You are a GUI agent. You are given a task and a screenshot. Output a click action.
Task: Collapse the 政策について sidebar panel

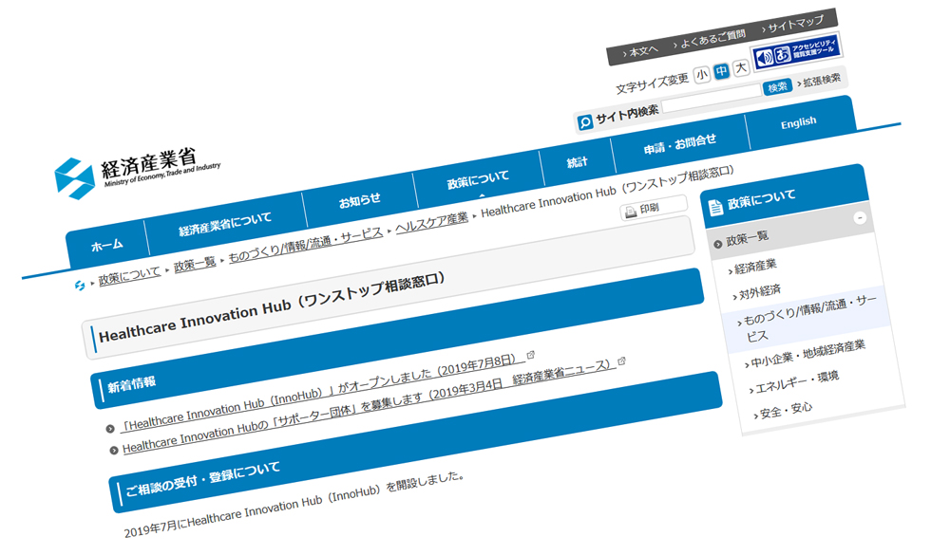[861, 216]
